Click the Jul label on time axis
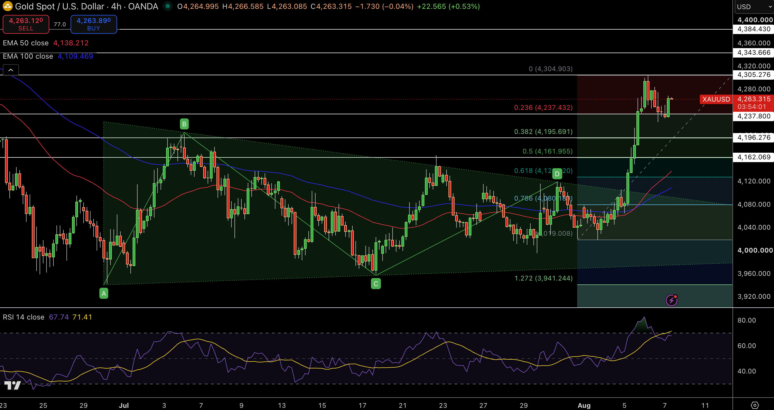Image resolution: width=774 pixels, height=410 pixels. [124, 405]
